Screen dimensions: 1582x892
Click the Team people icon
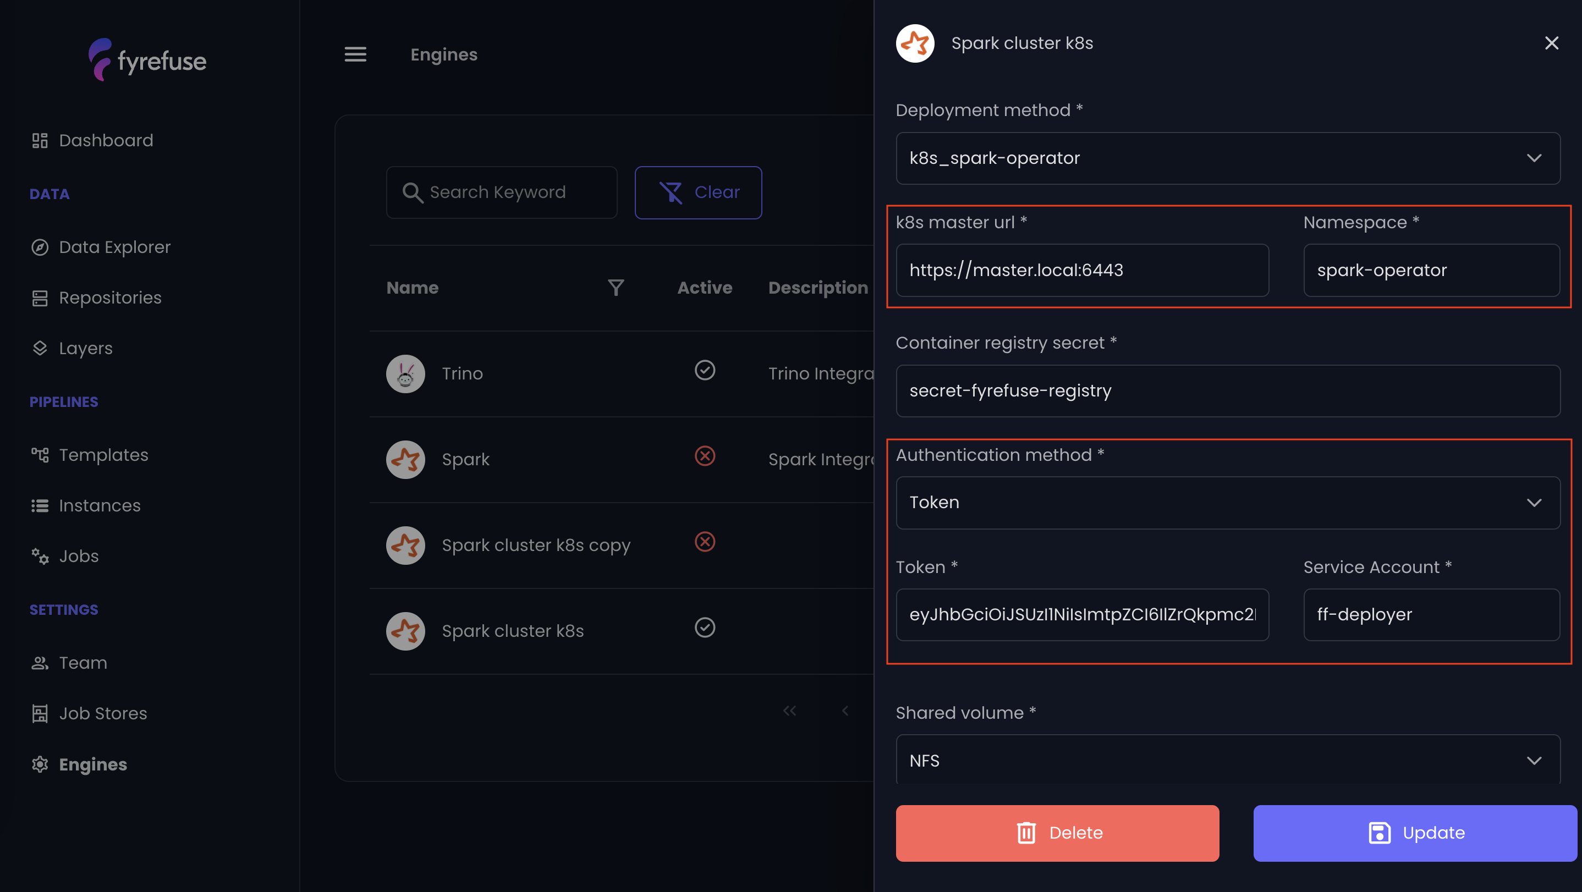pos(40,663)
